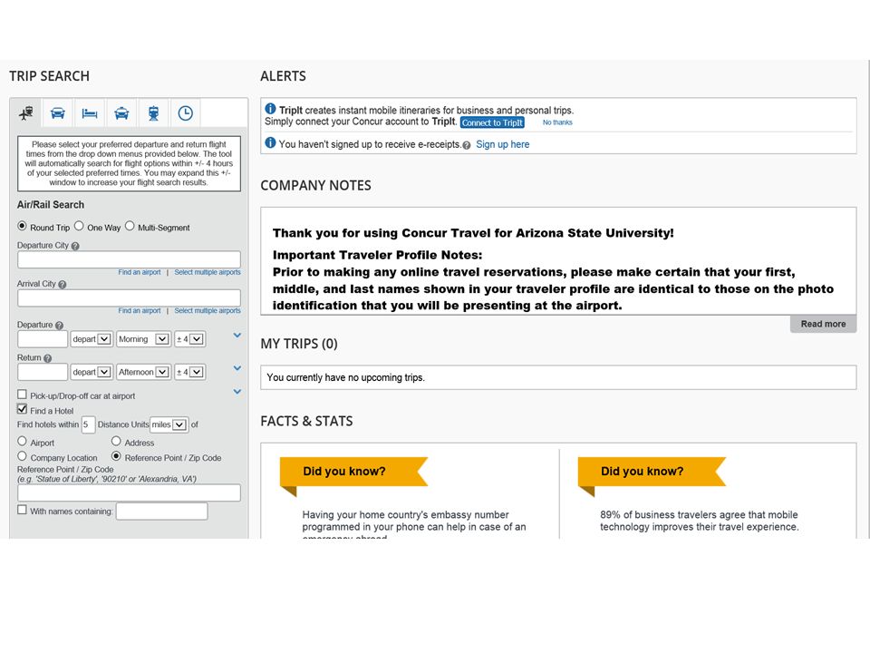Viewport: 870px width, 653px height.
Task: Click the help icon beside Arrival City
Action: pos(63,284)
